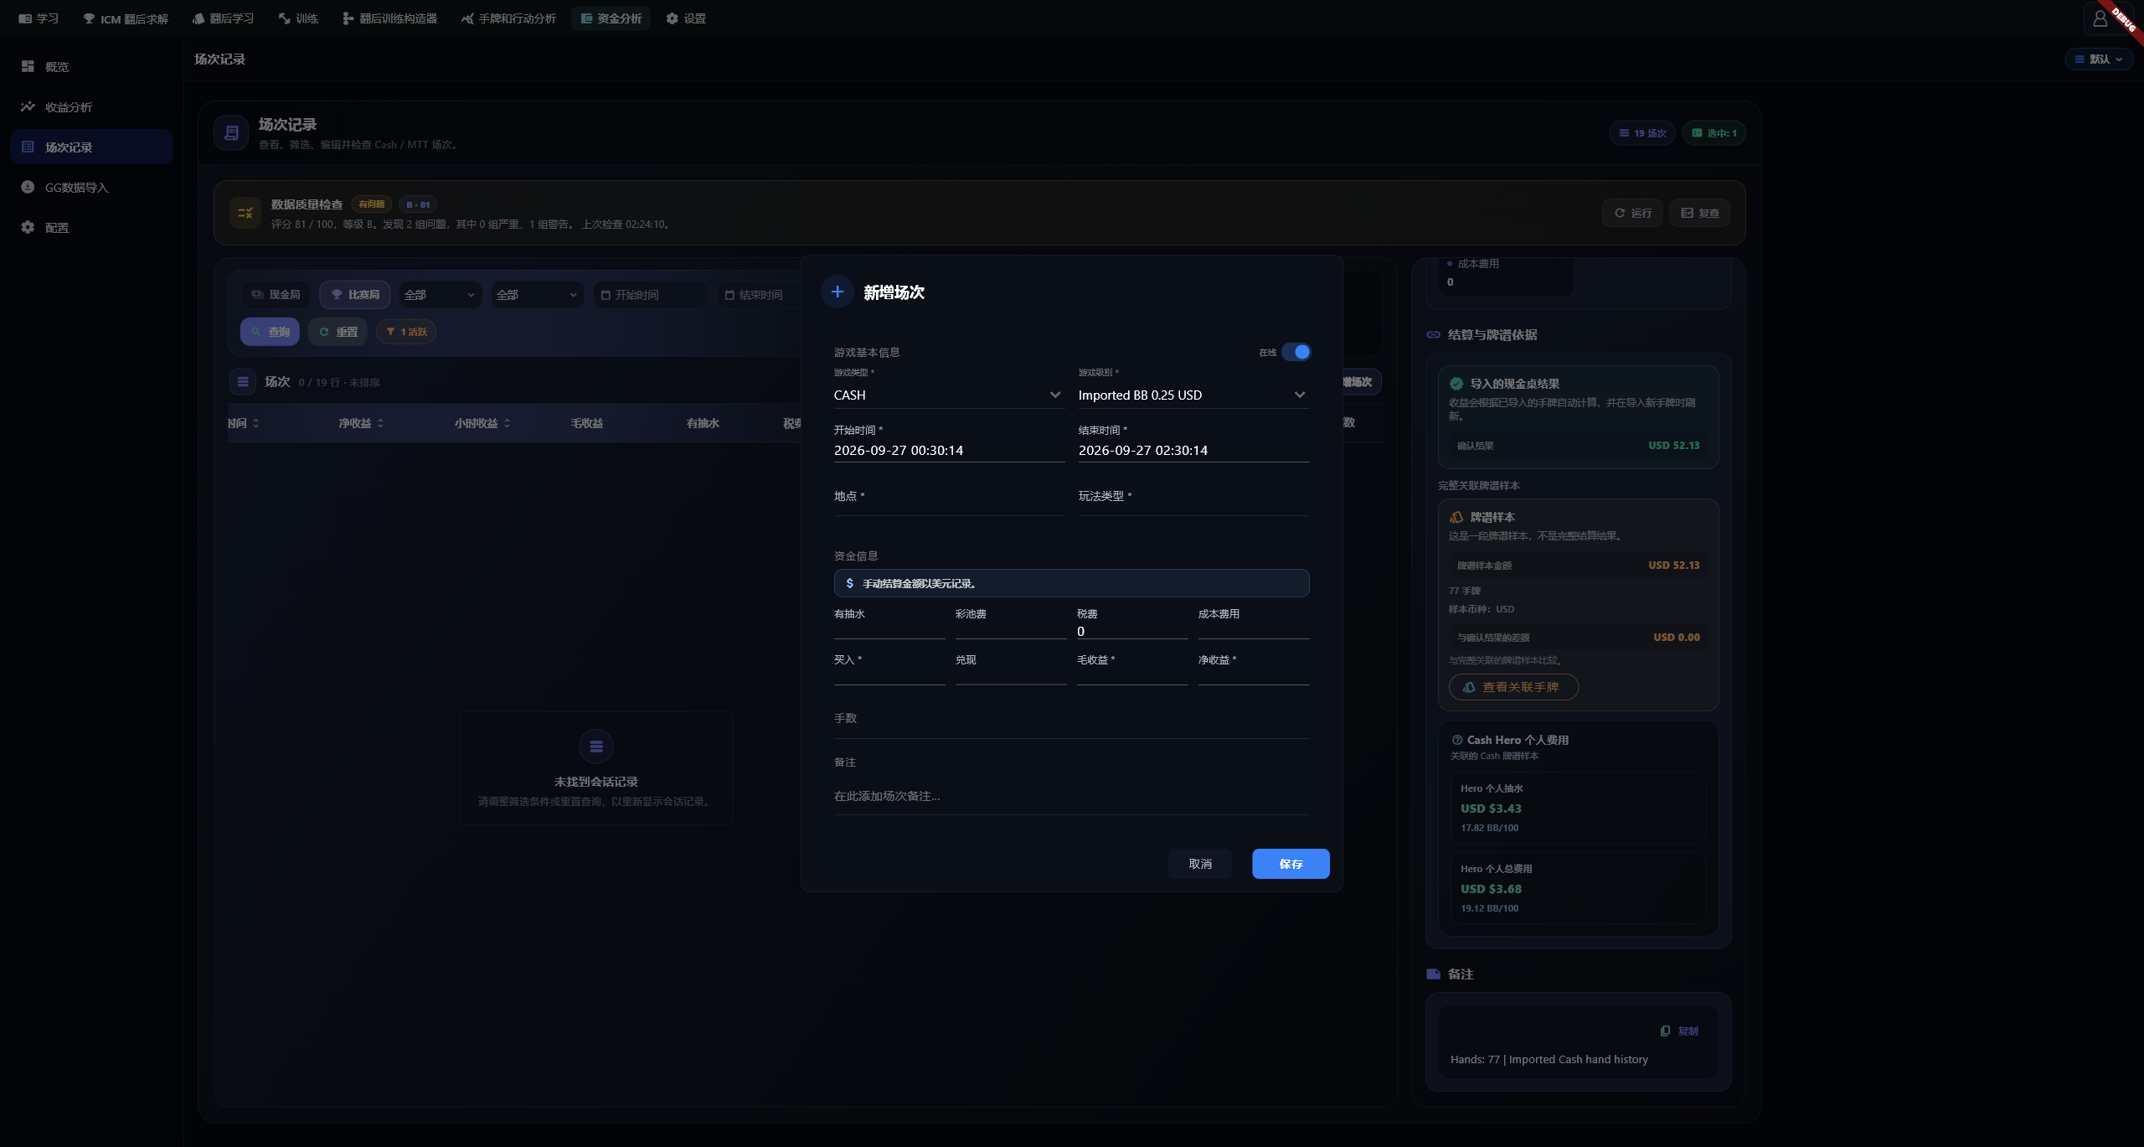Open the 默认 dropdown at top right
2144x1147 pixels.
2099,59
